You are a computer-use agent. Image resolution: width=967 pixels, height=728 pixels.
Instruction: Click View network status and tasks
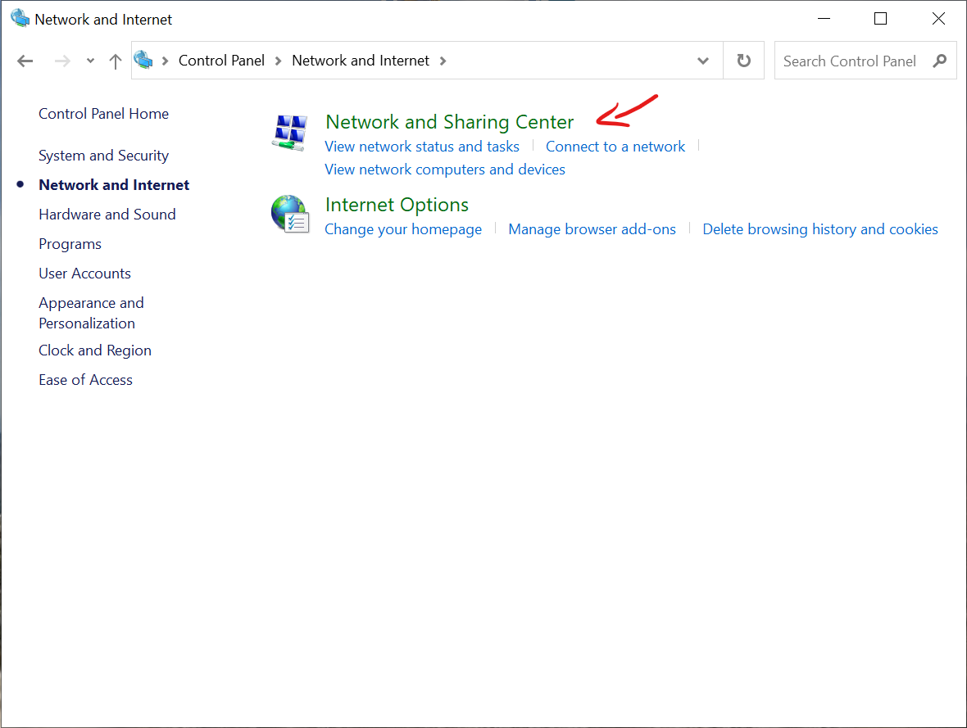click(x=422, y=147)
